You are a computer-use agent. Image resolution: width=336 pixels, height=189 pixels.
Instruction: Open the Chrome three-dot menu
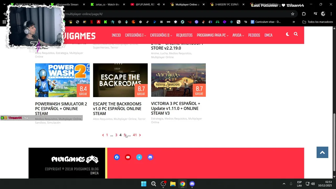(x=331, y=14)
